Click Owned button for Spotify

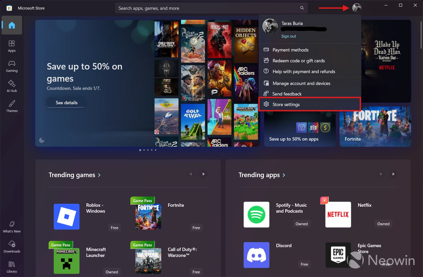tap(302, 224)
